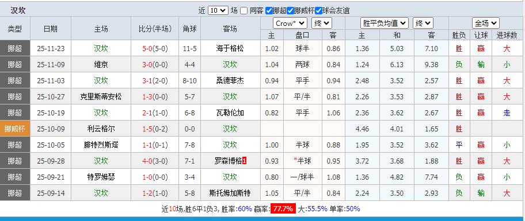
Task: Click the corner count 11-5
Action: (x=189, y=48)
